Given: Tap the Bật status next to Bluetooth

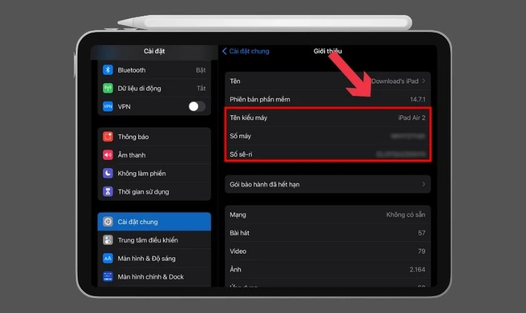Looking at the screenshot, I should 200,69.
